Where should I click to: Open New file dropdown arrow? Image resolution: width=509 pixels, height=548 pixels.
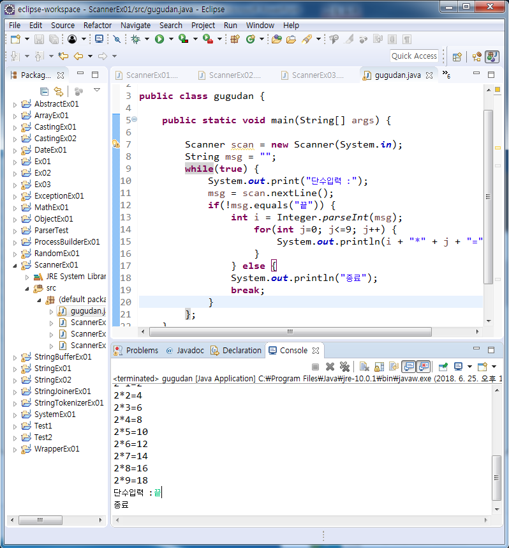tap(27, 39)
